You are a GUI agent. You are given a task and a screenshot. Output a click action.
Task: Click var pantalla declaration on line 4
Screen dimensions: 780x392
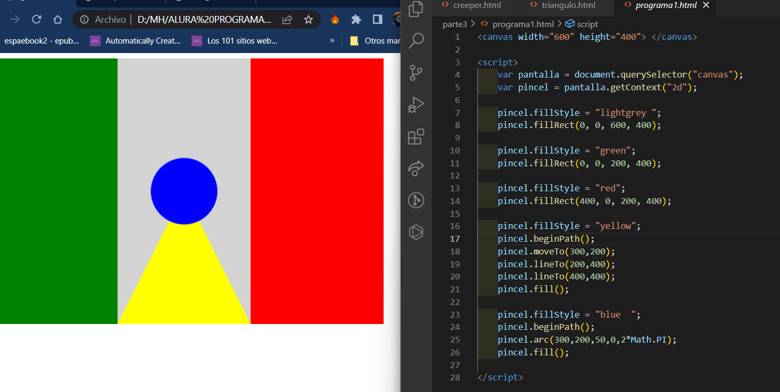coord(620,74)
